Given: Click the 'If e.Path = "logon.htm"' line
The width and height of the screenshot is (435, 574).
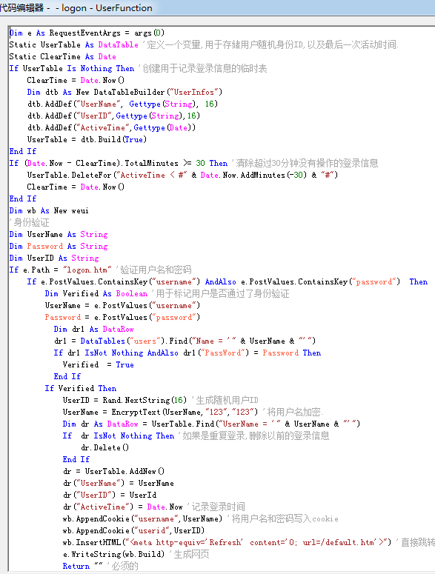Looking at the screenshot, I should tap(100, 270).
